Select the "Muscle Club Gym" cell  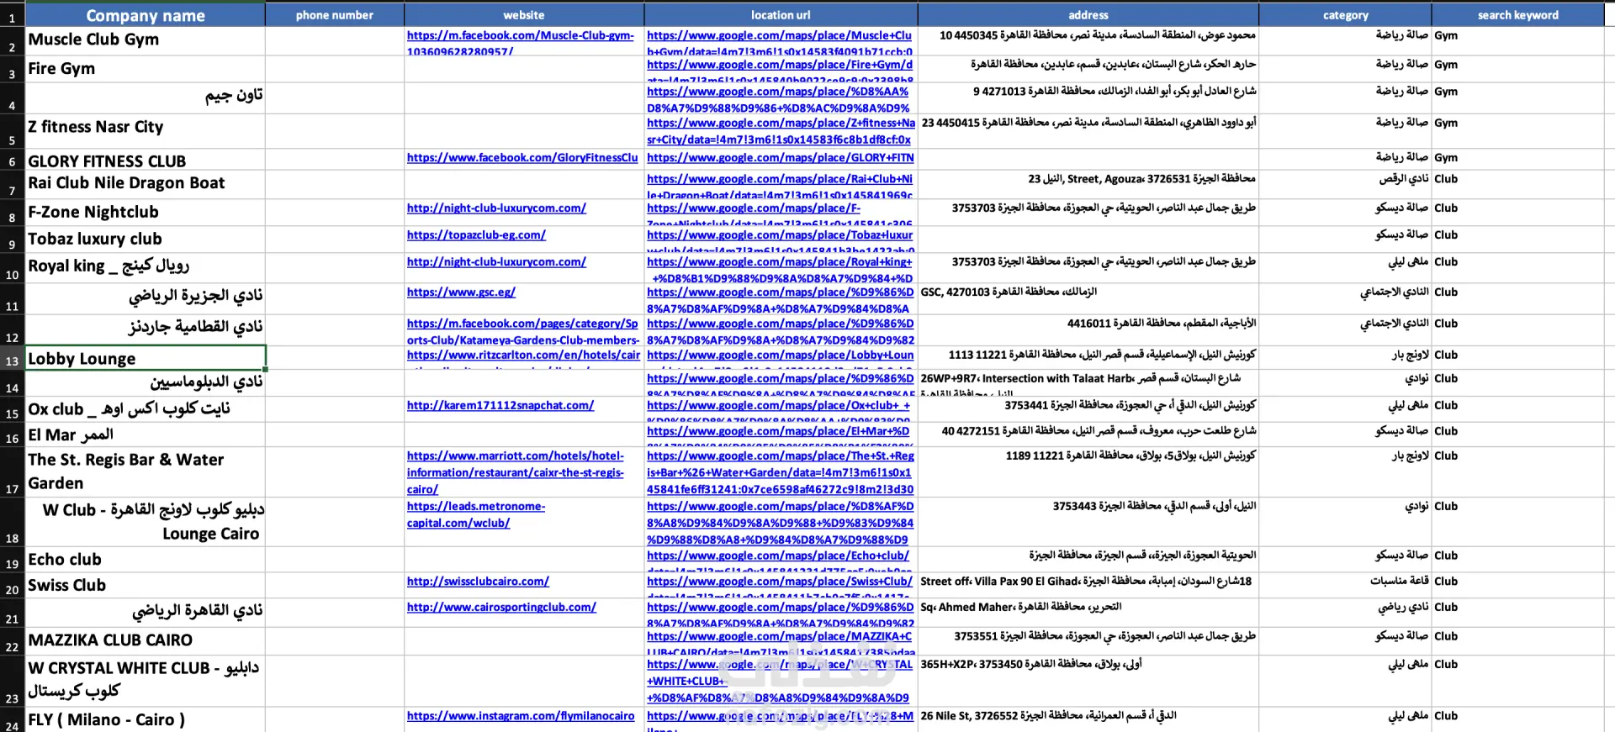tap(146, 40)
